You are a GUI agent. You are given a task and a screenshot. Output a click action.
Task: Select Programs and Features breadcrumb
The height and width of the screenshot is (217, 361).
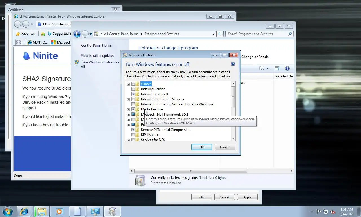(x=162, y=34)
